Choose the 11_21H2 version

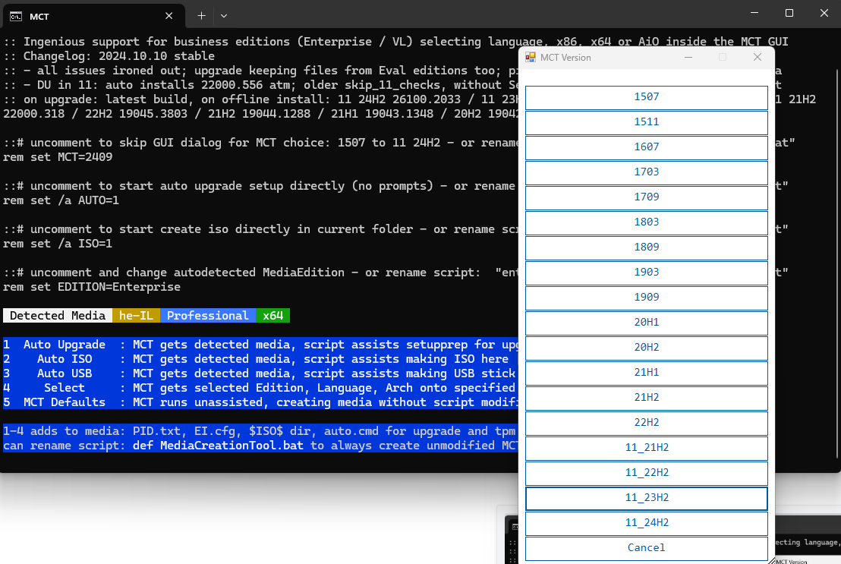[646, 448]
